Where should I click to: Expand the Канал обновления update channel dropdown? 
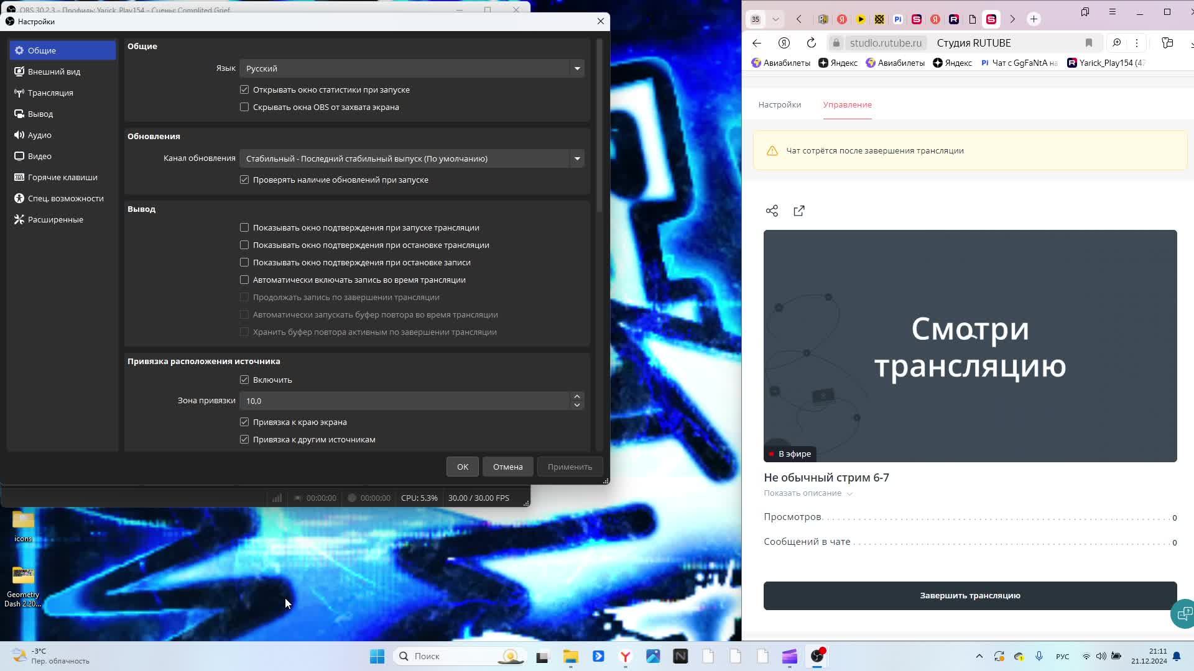click(x=411, y=158)
